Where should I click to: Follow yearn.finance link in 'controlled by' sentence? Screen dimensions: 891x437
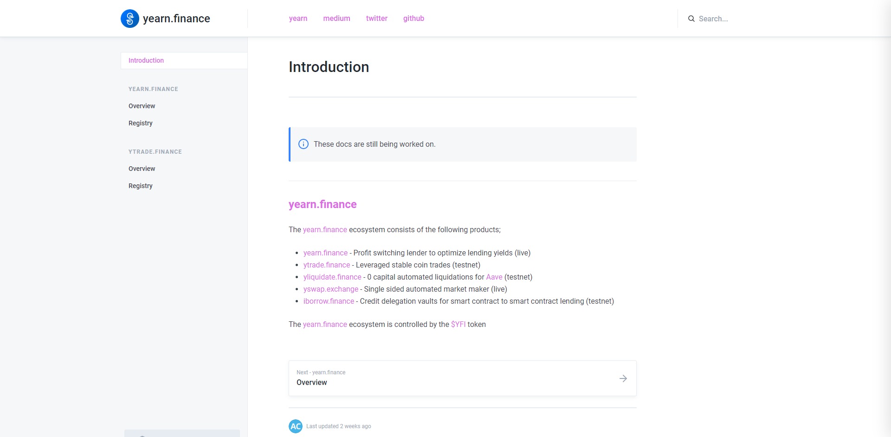click(x=325, y=324)
